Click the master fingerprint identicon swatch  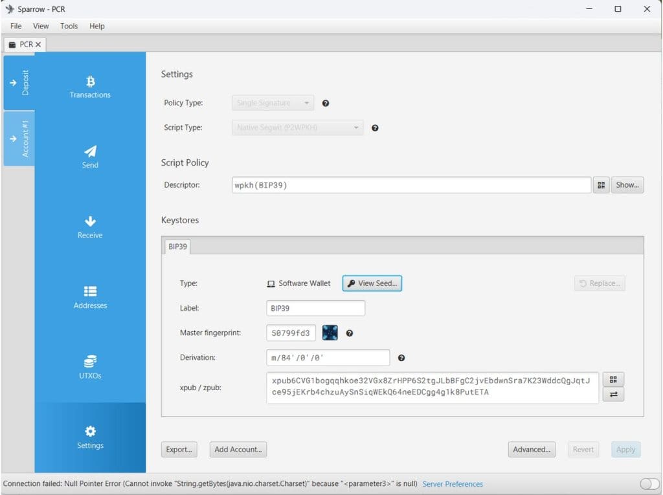(330, 333)
